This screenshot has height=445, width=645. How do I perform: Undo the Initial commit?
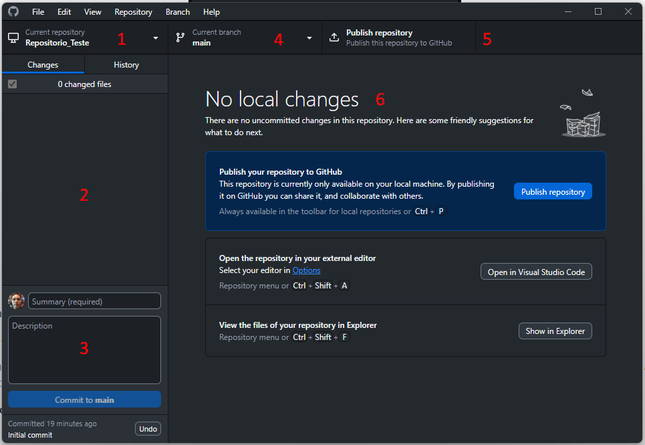(148, 429)
